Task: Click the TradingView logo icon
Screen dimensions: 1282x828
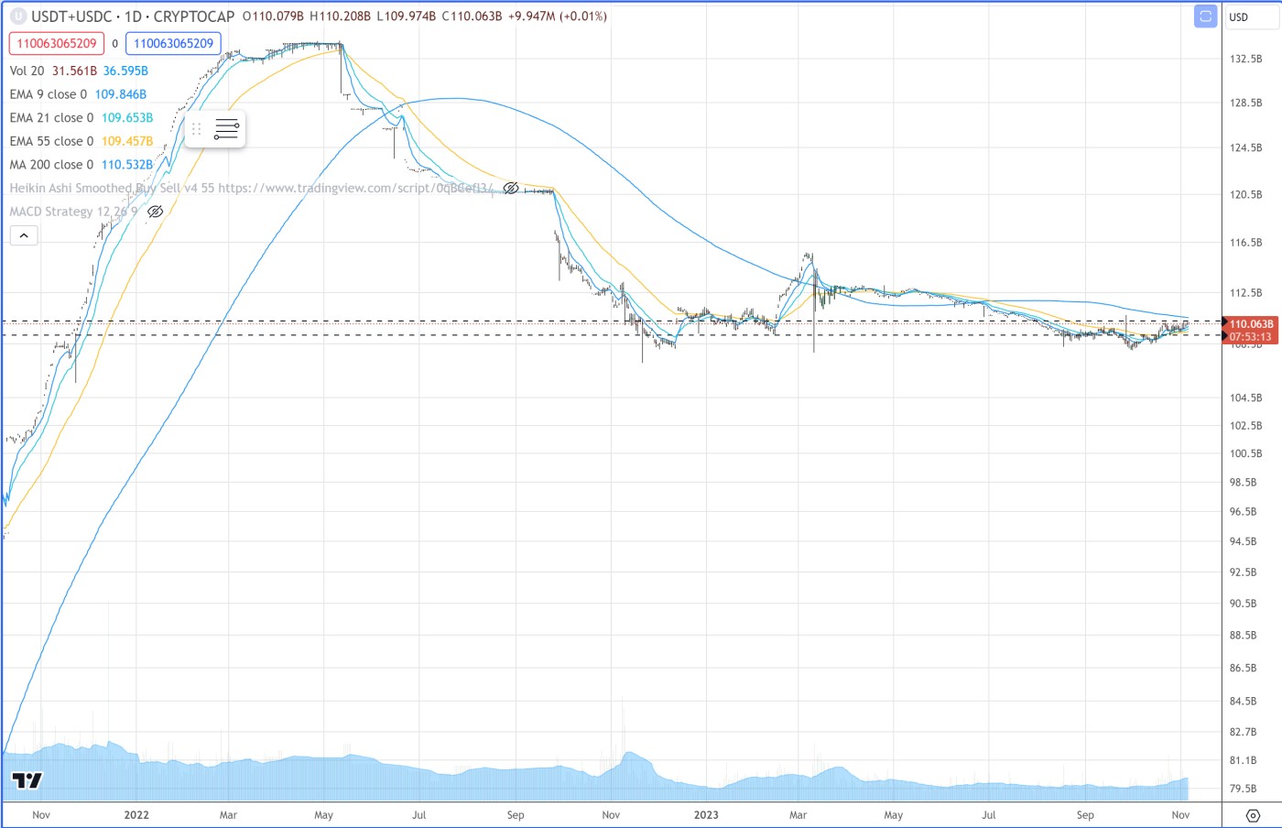Action: [27, 780]
